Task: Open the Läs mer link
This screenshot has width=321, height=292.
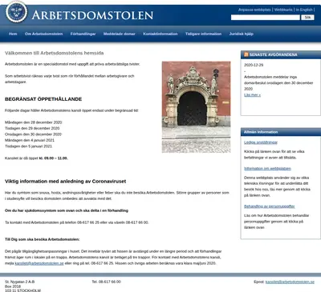Action: [x=252, y=95]
